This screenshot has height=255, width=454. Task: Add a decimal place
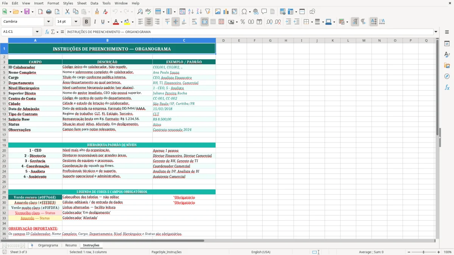coord(269,22)
